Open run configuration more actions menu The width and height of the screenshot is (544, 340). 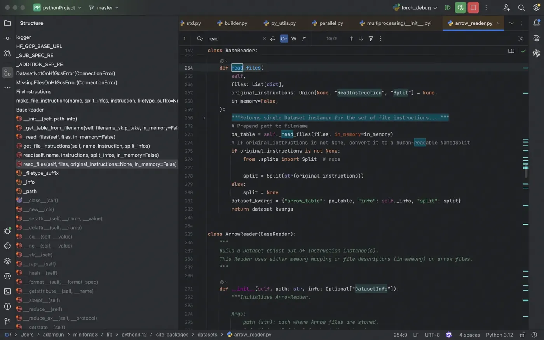(486, 7)
